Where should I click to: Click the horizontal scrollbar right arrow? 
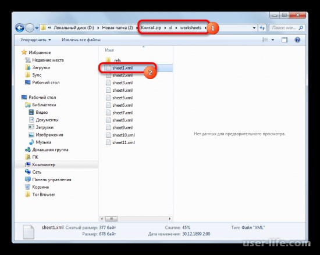pos(170,219)
